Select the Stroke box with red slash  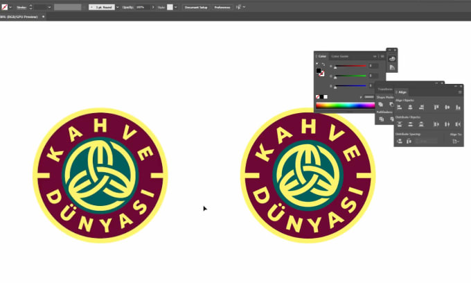tap(321, 74)
